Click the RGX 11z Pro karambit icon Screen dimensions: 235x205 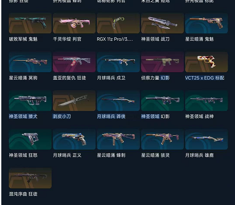(x=118, y=23)
